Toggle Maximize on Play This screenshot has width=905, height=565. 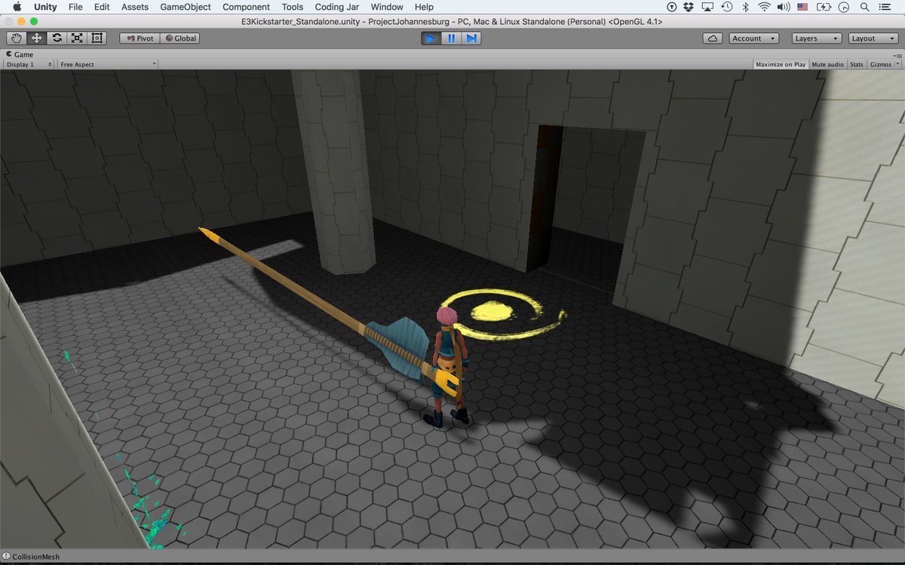(780, 64)
